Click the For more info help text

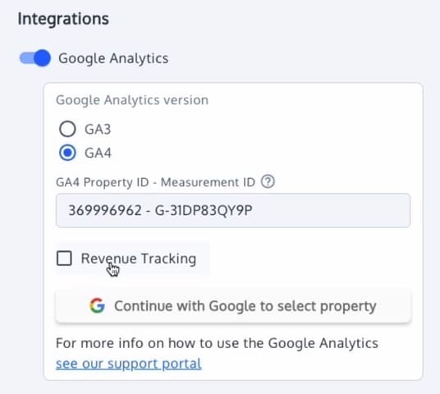pos(217,343)
